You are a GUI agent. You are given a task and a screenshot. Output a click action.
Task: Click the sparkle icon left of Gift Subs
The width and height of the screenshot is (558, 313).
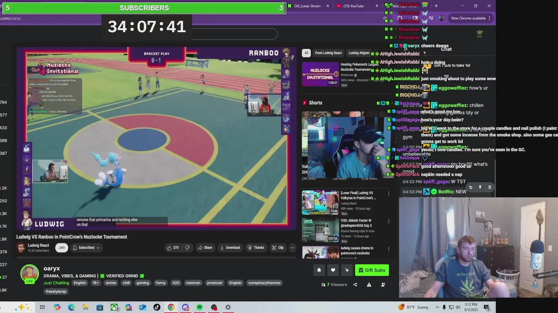coord(347,270)
